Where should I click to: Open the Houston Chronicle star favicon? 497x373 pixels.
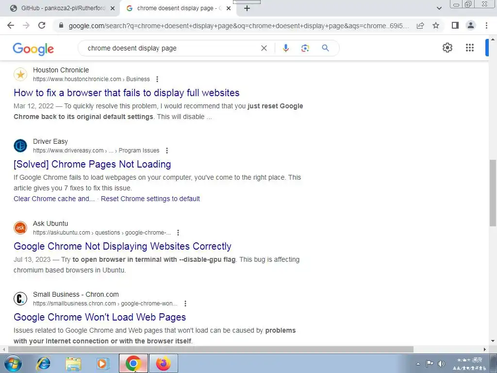click(x=20, y=74)
